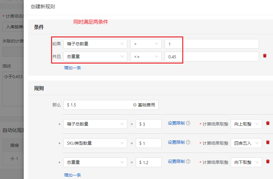Open the <= operator dropdown
The height and width of the screenshot is (179, 273).
[x=146, y=57]
